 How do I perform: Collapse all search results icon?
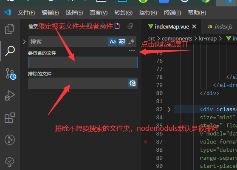130,26
